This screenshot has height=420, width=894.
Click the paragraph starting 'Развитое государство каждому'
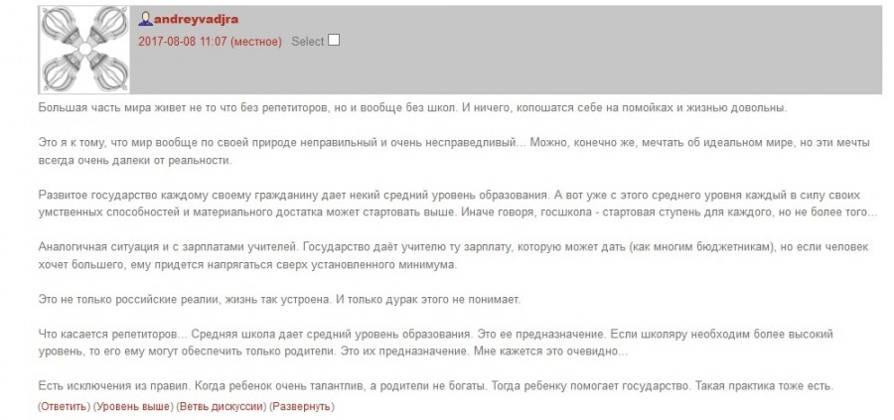tap(458, 204)
